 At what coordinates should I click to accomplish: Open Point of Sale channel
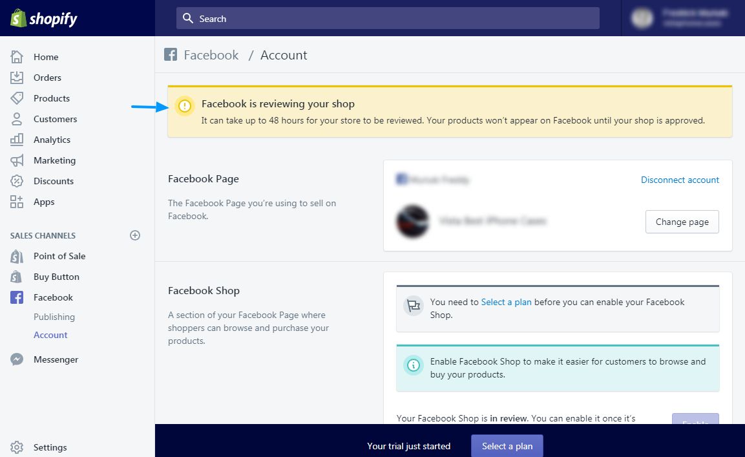[x=59, y=256]
